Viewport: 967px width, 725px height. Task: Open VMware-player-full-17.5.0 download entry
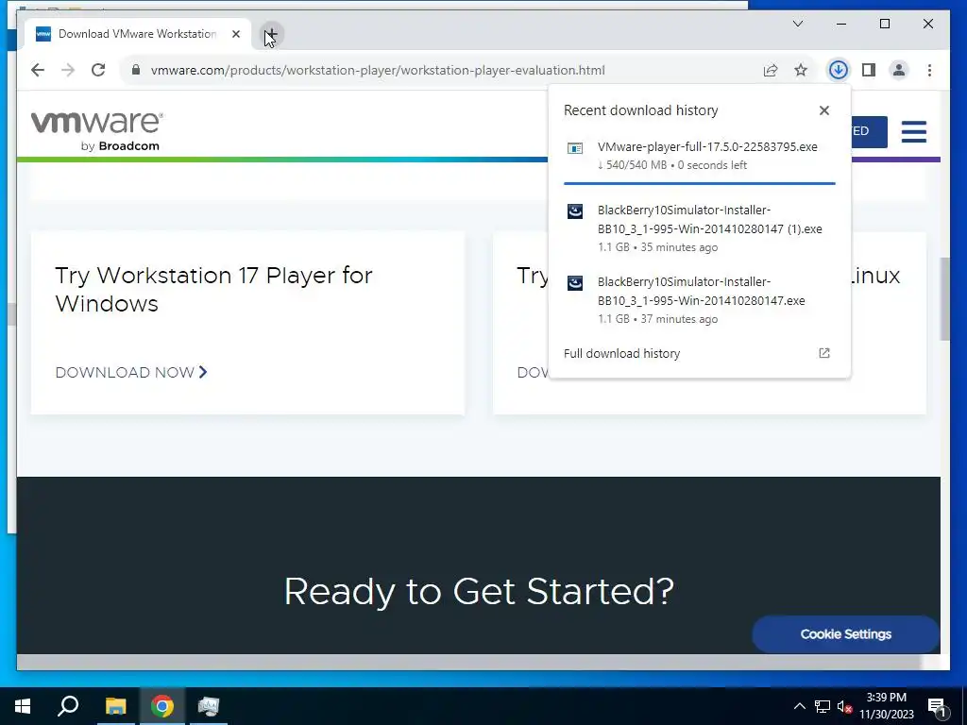(700, 156)
